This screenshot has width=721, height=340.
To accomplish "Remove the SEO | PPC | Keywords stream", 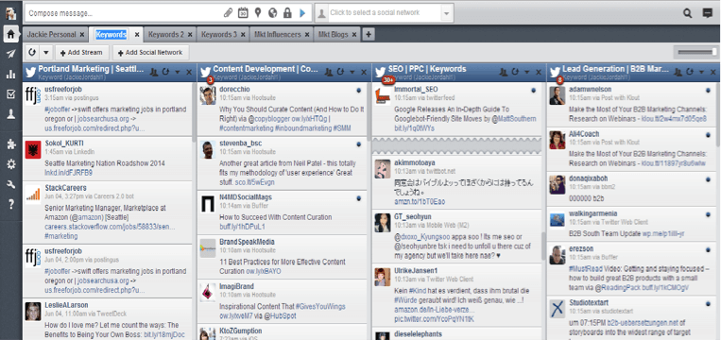I will point(539,72).
